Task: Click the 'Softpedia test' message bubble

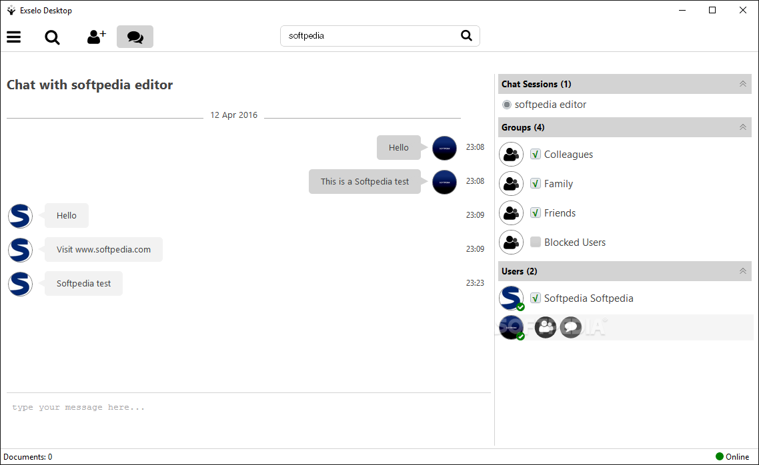Action: coord(84,283)
